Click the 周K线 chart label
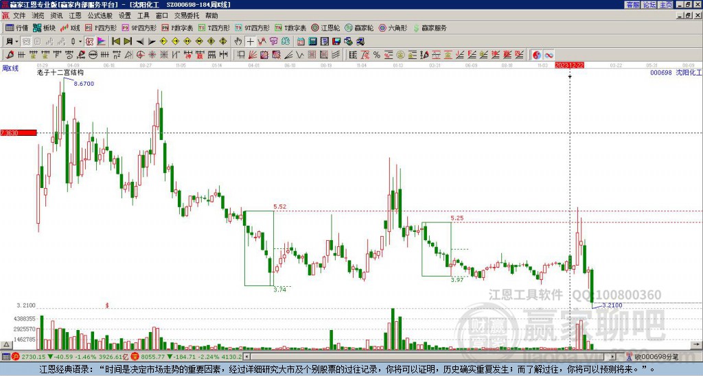Image resolution: width=703 pixels, height=376 pixels. coord(10,68)
